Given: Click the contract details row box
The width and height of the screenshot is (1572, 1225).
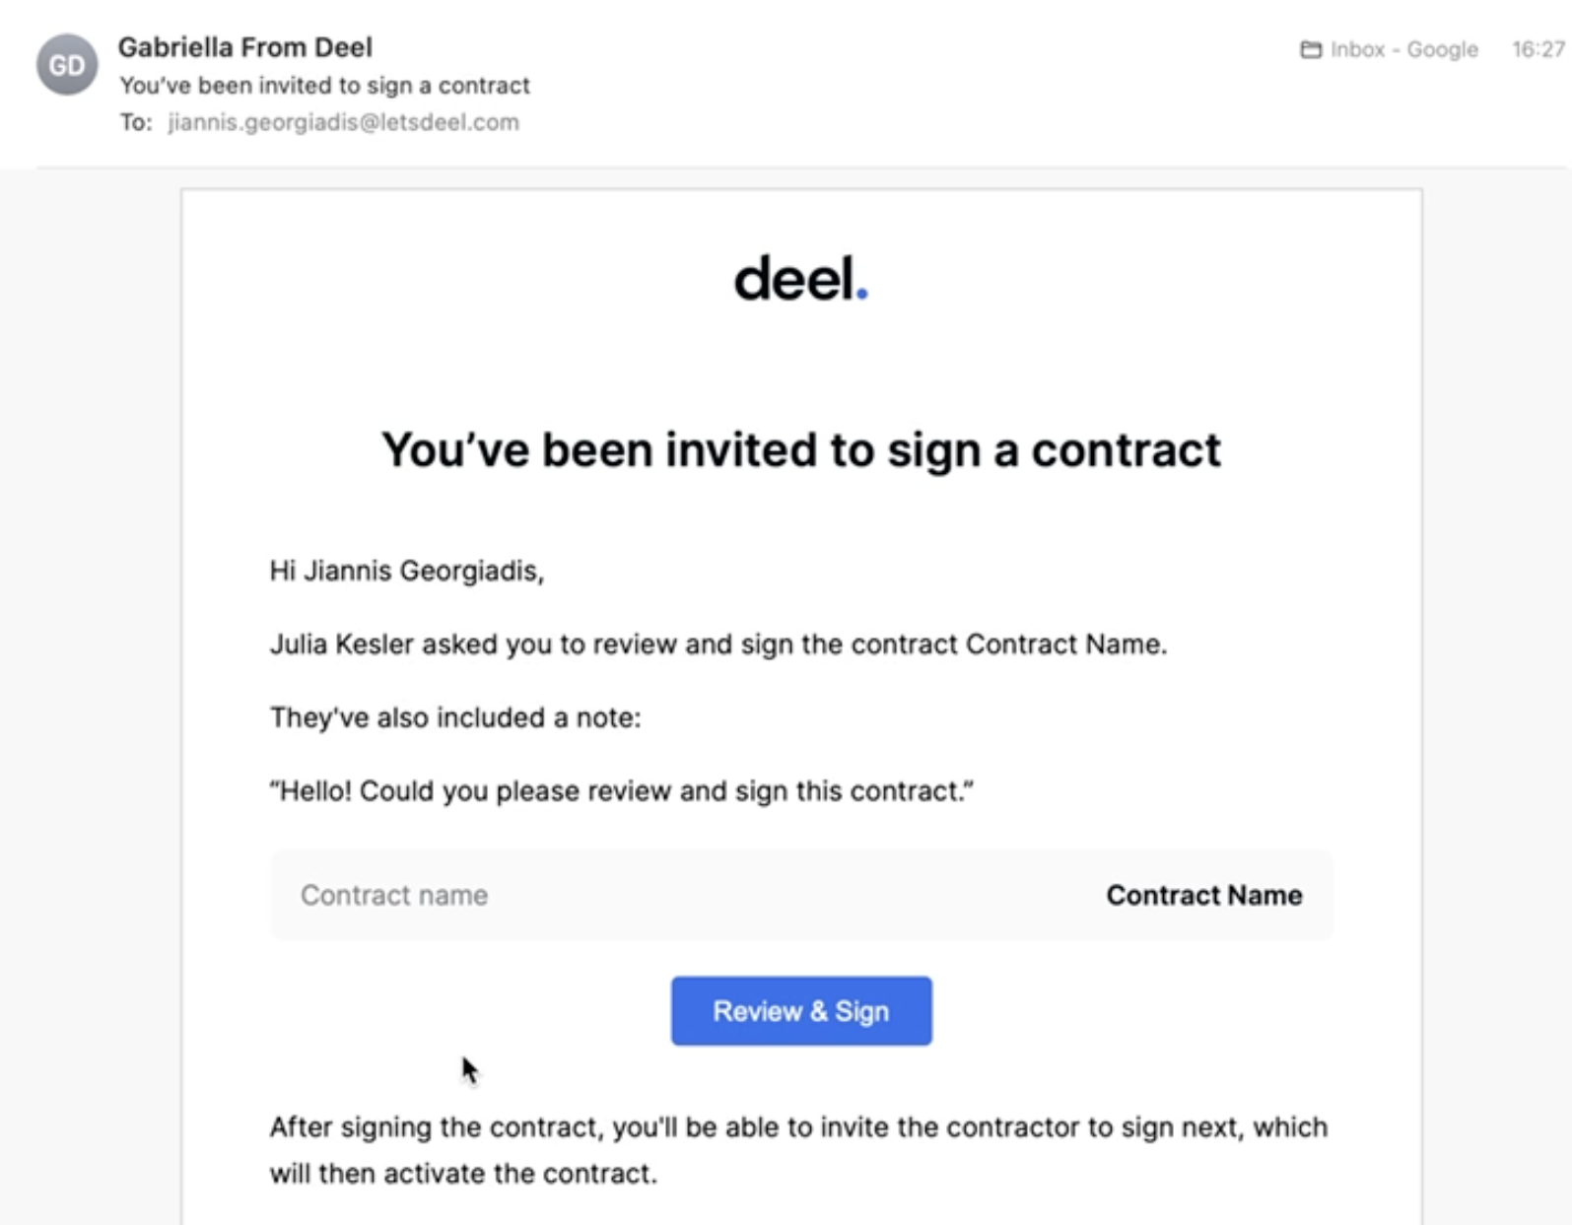Looking at the screenshot, I should point(801,895).
